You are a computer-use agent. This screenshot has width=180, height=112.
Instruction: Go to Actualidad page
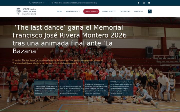[125, 11]
